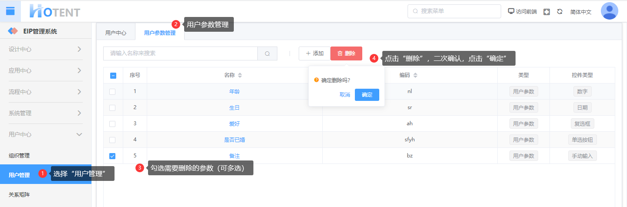Image resolution: width=627 pixels, height=207 pixels.
Task: Collapse 用户中心 menu
Action: tap(45, 134)
